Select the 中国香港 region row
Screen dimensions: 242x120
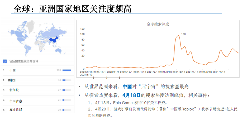(16, 100)
